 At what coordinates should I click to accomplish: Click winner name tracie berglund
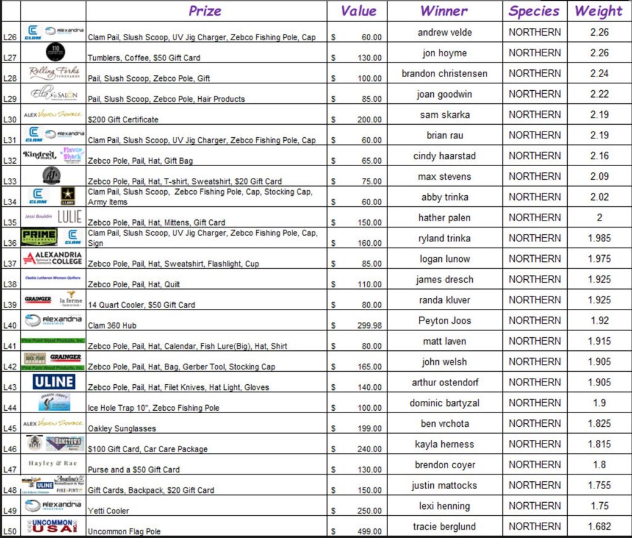pyautogui.click(x=444, y=527)
